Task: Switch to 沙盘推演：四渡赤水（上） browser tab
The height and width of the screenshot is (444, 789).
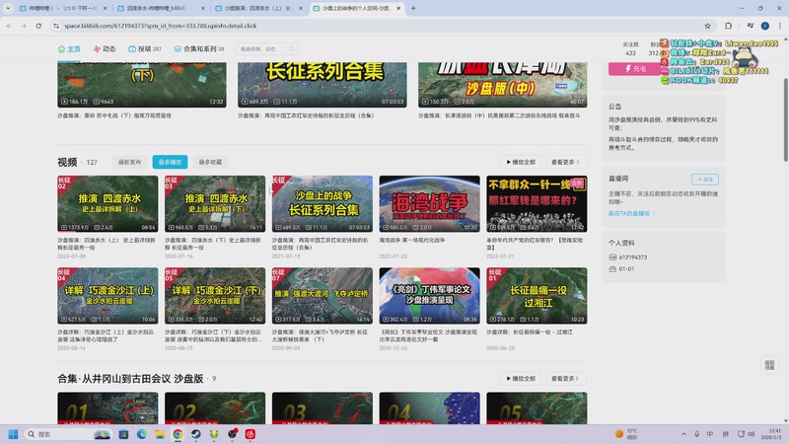Action: coord(258,8)
